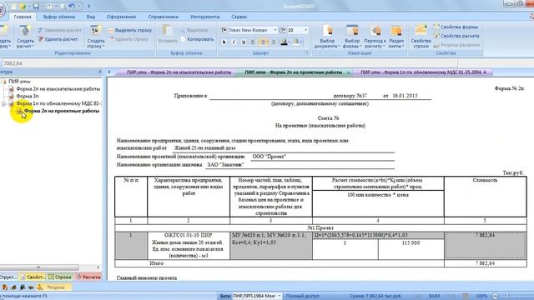Expand the Шрифт group dialog launcher

click(x=307, y=53)
